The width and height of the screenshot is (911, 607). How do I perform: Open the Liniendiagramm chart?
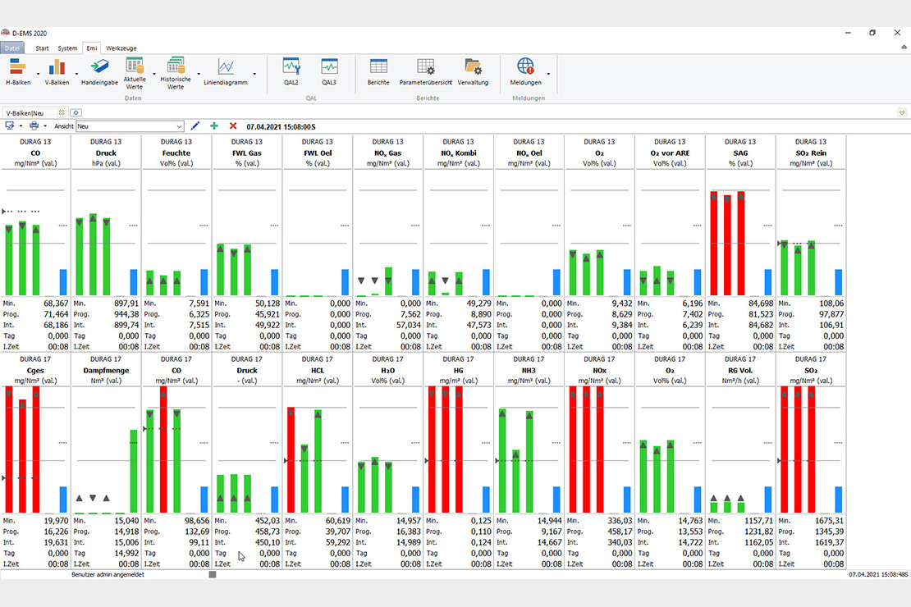226,71
